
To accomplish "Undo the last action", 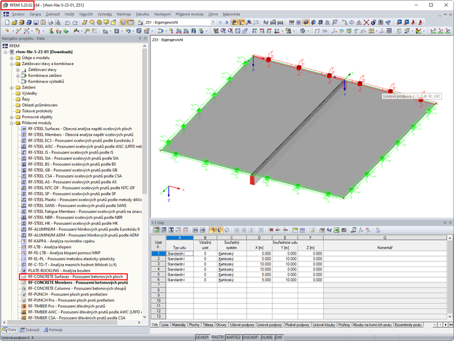I will pyautogui.click(x=68, y=22).
